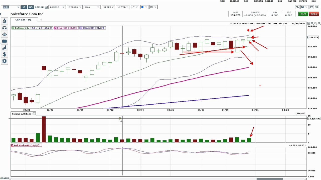
Task: Click the save chart floppy icon
Action: click(302, 7)
